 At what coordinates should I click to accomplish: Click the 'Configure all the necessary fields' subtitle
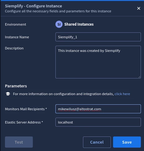pyautogui.click(x=58, y=11)
